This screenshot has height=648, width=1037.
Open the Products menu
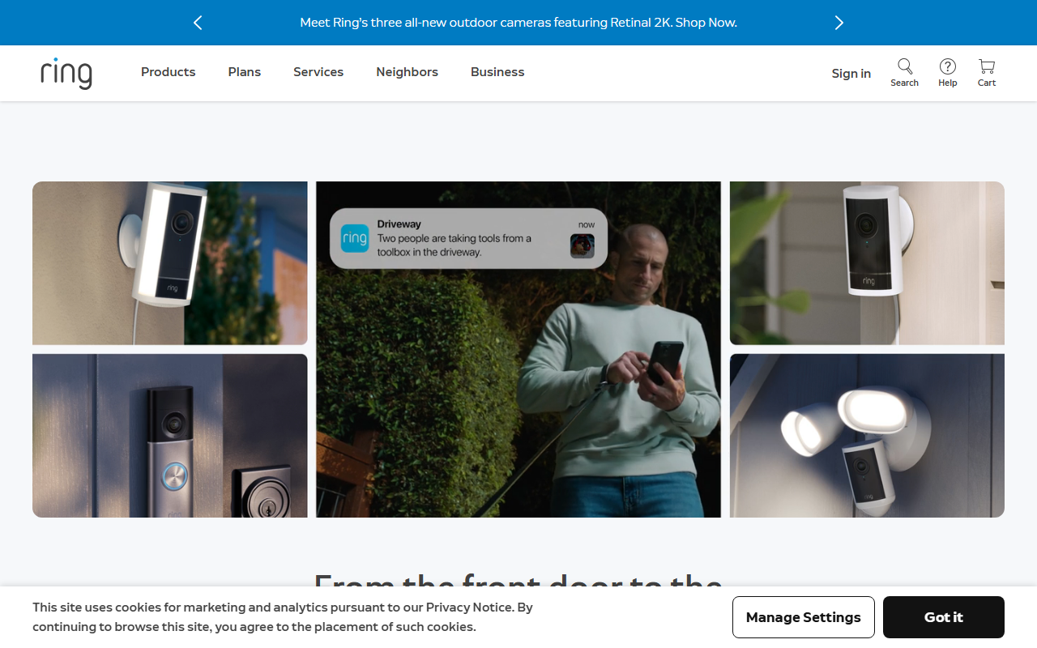point(169,72)
